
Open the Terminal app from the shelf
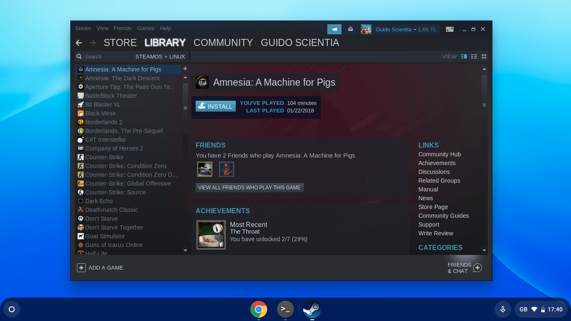coord(285,309)
